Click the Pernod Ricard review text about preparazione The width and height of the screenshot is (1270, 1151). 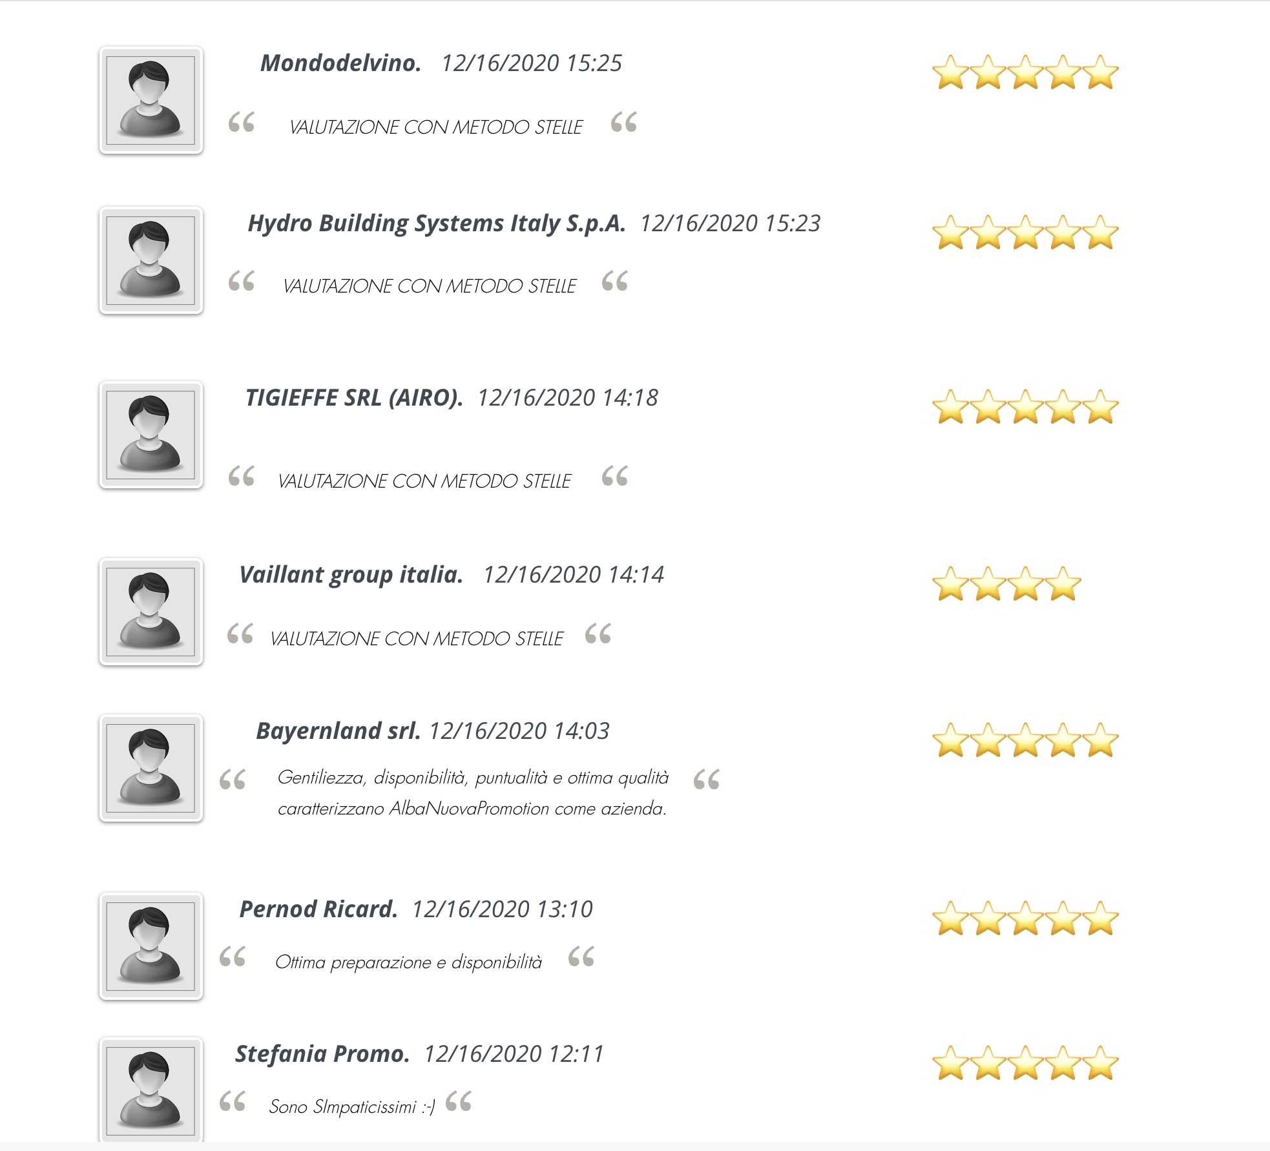[x=408, y=962]
